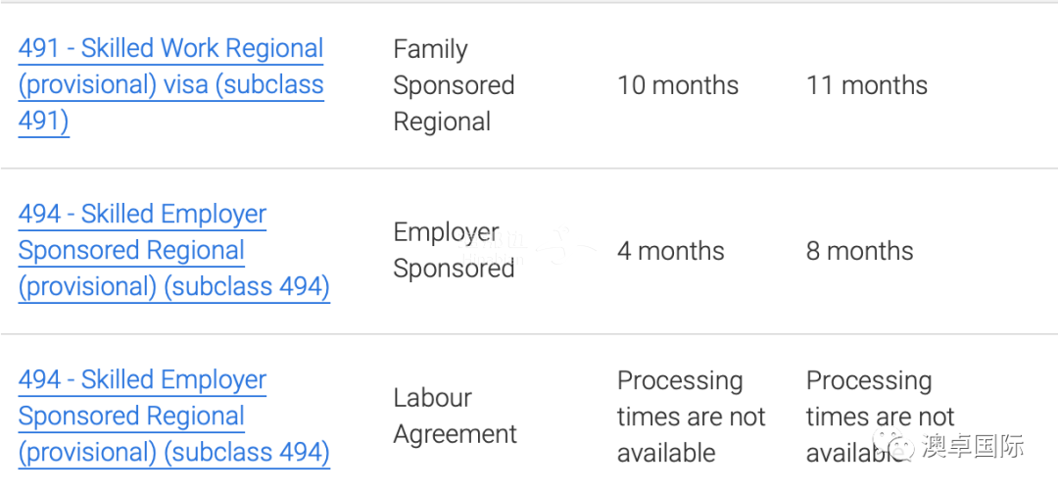Click the divider between the two 494 rows

pos(529,333)
